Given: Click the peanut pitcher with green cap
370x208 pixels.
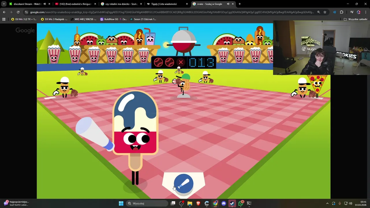Looking at the screenshot, I should coord(183,84).
